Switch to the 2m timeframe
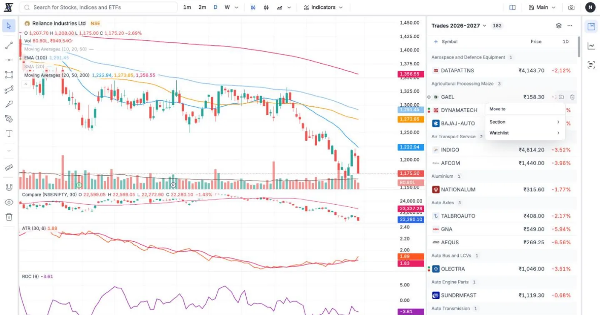Image resolution: width=600 pixels, height=315 pixels. (x=202, y=7)
